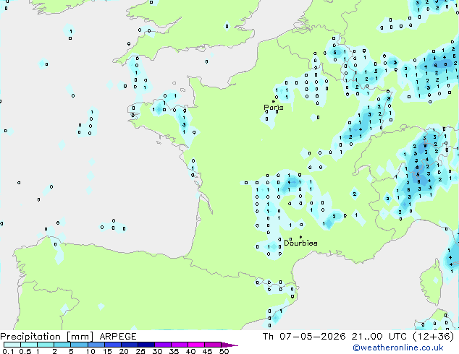Screen dimensions: 459x354
Task: Click the ARPEGE model name label
Action: [x=118, y=337]
